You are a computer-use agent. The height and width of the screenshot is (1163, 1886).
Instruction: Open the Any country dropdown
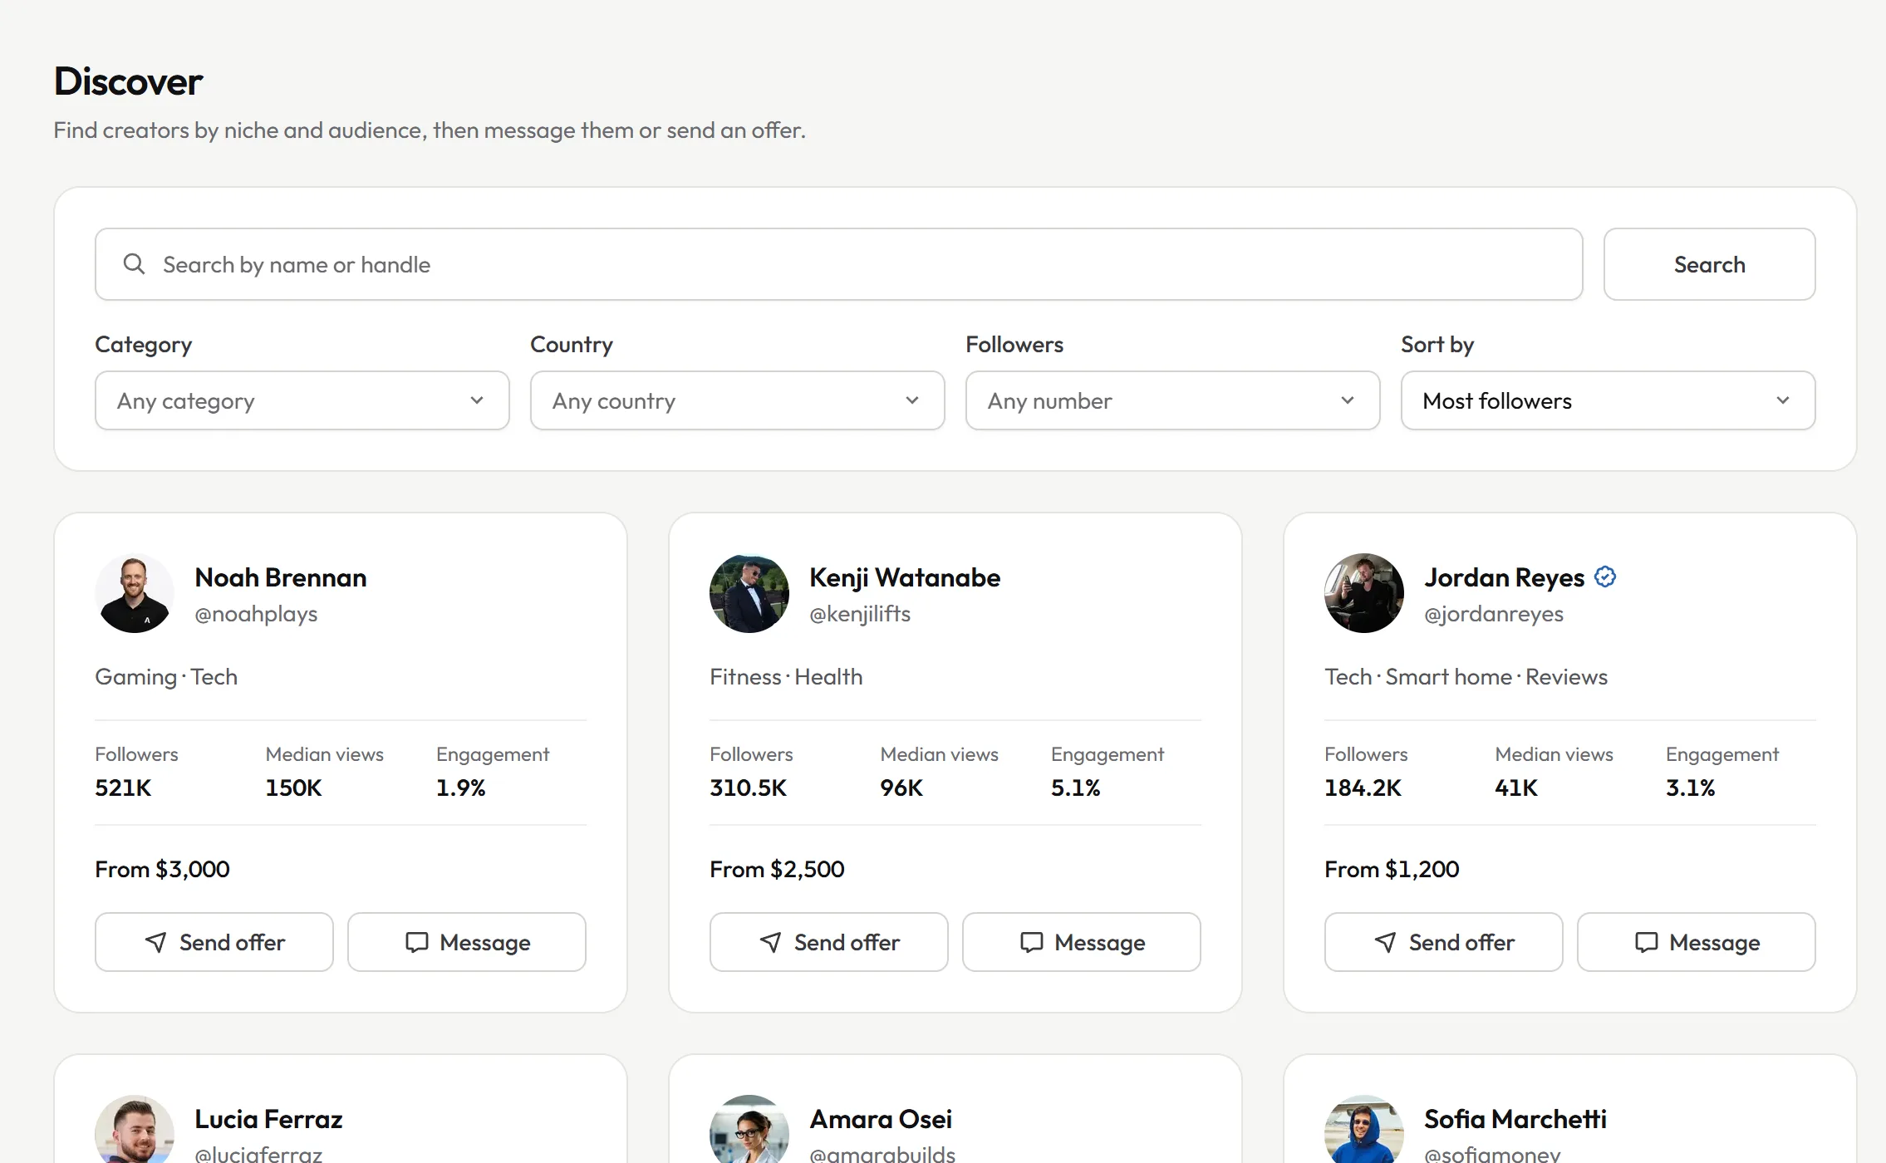click(x=738, y=400)
